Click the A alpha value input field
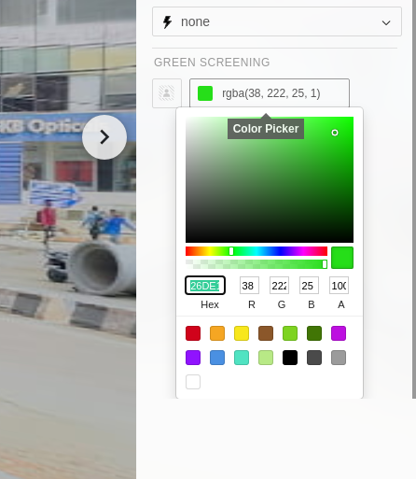Screen dimensions: 416x479 339,286
